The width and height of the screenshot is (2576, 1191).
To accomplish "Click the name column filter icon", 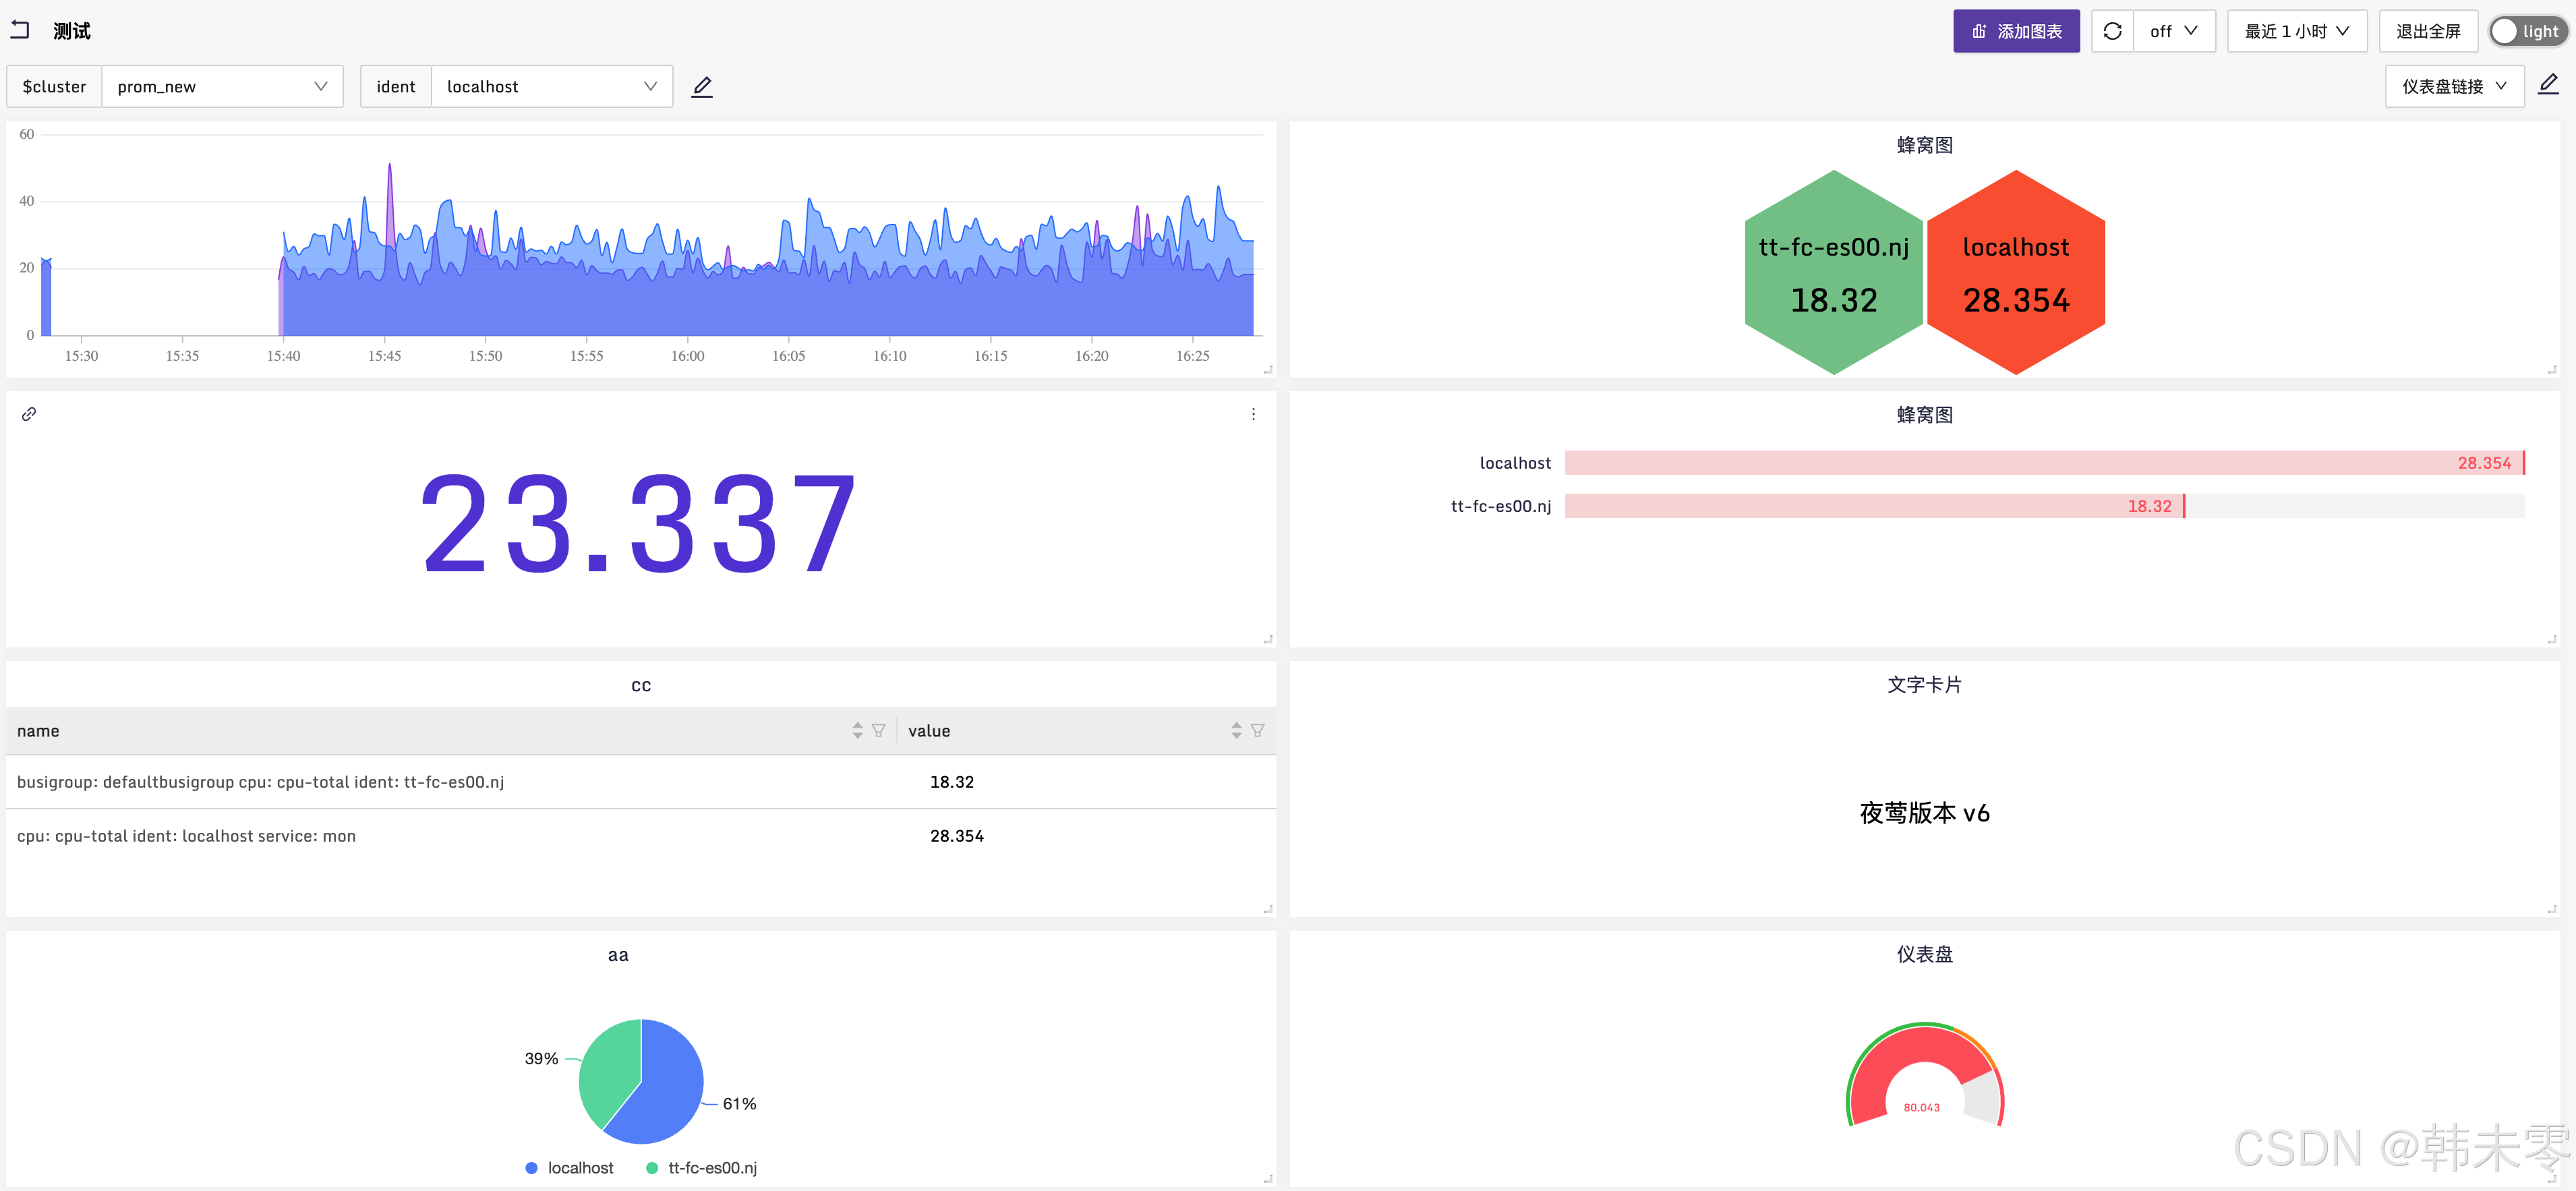I will click(x=878, y=731).
